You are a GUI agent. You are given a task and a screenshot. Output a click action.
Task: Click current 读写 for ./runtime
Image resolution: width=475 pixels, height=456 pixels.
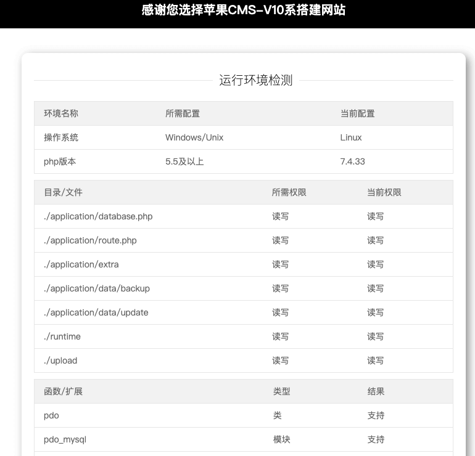pos(376,336)
